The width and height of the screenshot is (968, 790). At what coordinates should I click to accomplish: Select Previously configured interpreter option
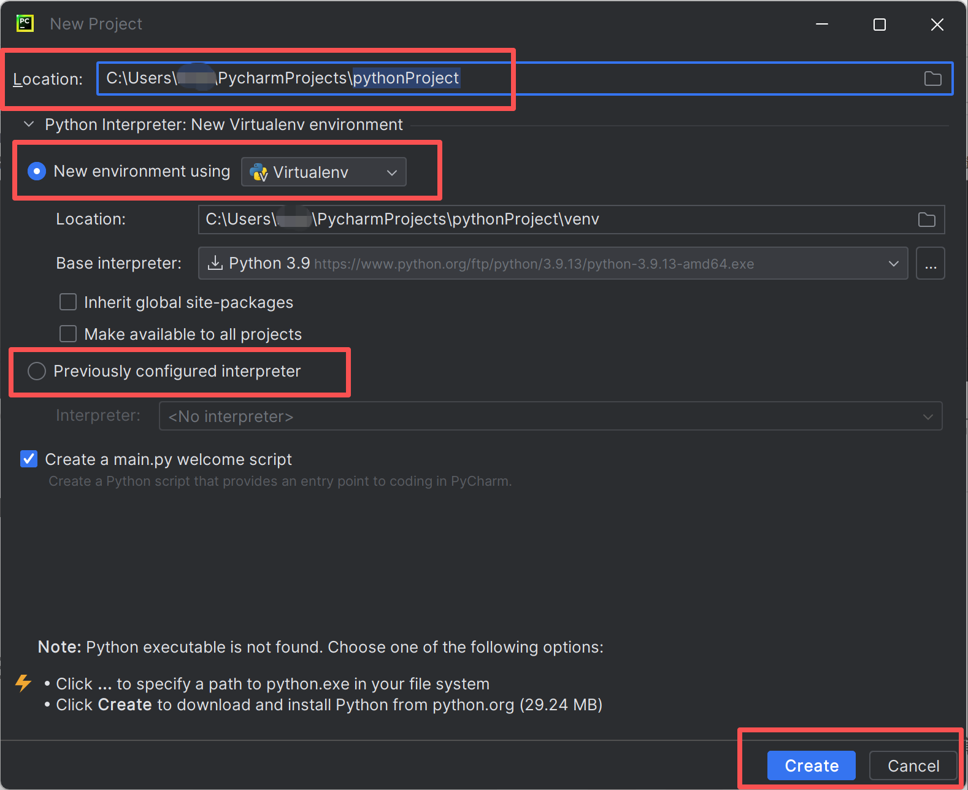(37, 371)
